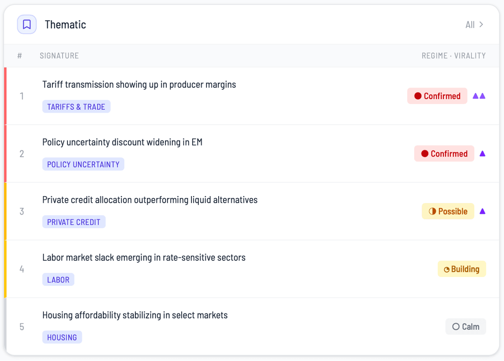Select the Confirmed badge on Tariff transmission row

pos(437,96)
